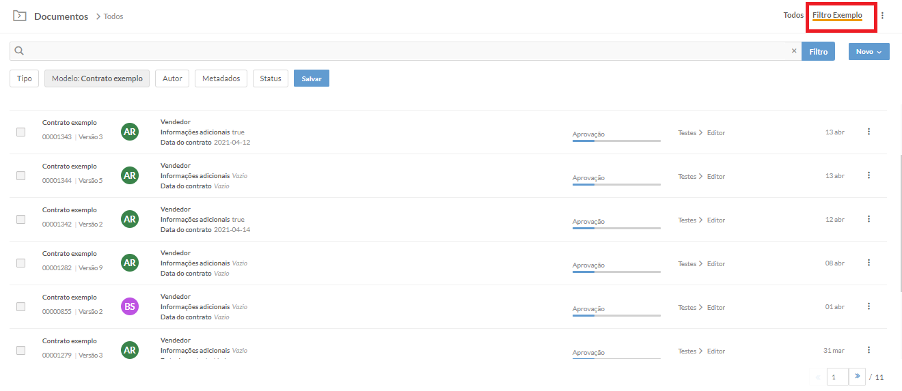Screen dimensions: 902x391
Task: Check the box for document 00000855
Action: click(21, 307)
